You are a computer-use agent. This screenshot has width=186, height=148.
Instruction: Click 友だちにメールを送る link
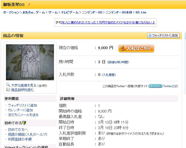pyautogui.click(x=23, y=115)
